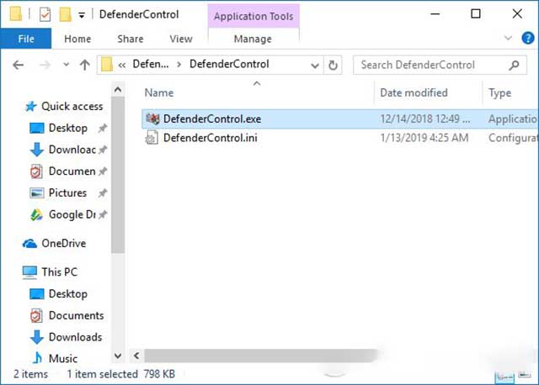Select This PC in navigation pane
This screenshot has width=539, height=385.
pos(60,272)
